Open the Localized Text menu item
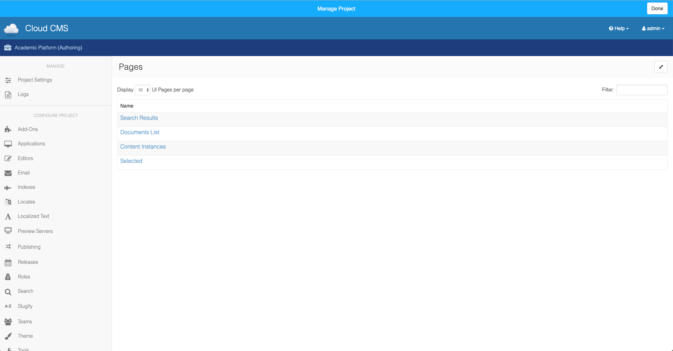This screenshot has height=351, width=673. 33,216
